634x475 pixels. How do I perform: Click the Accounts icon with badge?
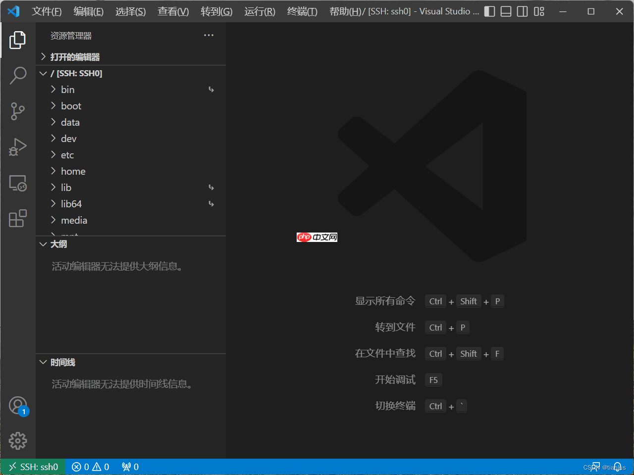18,405
